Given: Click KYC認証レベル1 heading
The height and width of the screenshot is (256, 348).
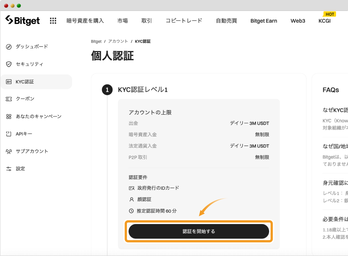Looking at the screenshot, I should pos(143,90).
